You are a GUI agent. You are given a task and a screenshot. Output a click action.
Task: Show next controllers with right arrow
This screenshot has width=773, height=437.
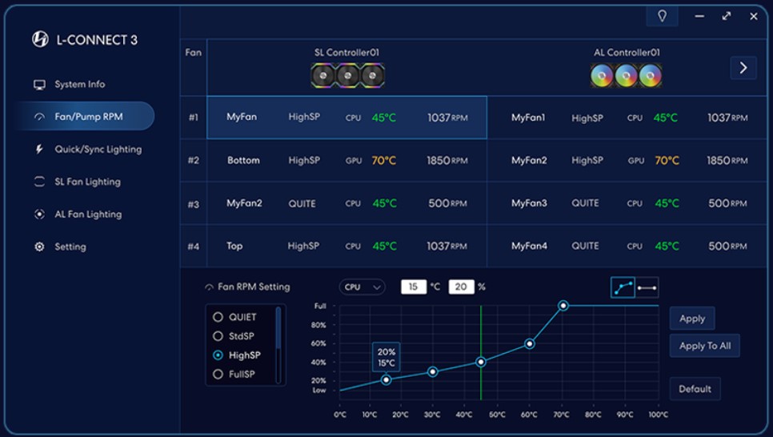[743, 67]
